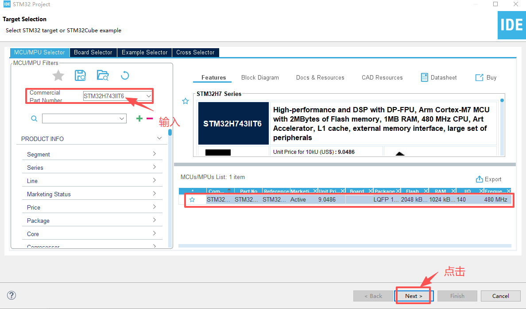
Task: Select the STM32H743IIT6 row's Active cell
Action: (298, 199)
